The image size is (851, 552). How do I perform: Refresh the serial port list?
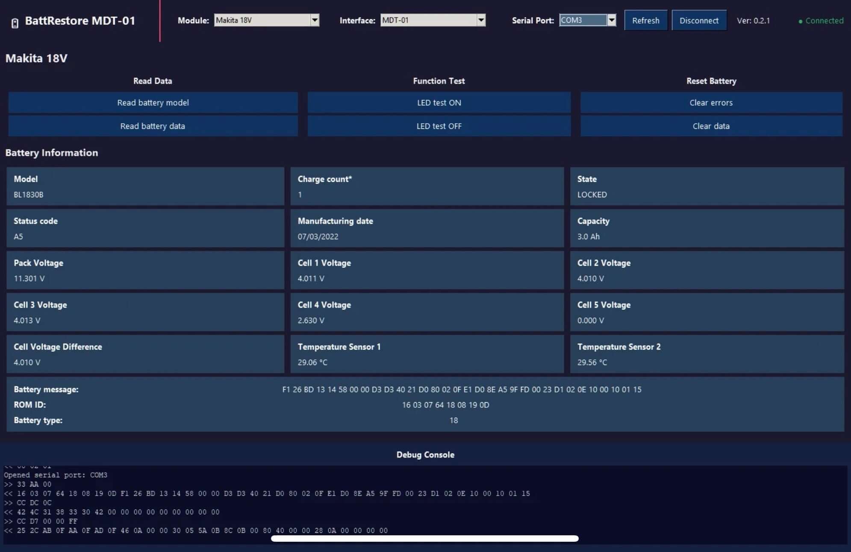tap(645, 20)
